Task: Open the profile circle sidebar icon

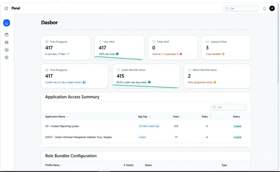Action: click(x=7, y=57)
